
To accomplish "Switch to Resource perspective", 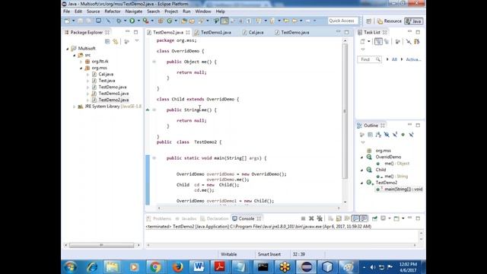I will [390, 21].
